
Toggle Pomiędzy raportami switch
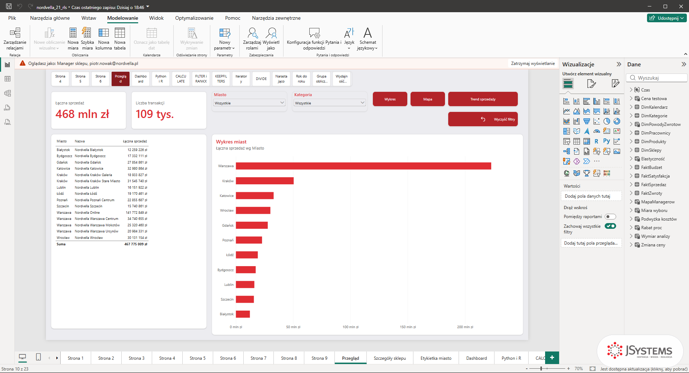click(x=610, y=217)
